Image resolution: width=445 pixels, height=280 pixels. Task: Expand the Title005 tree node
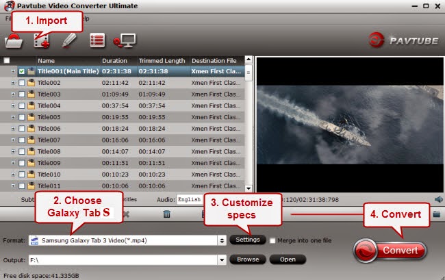[13, 117]
